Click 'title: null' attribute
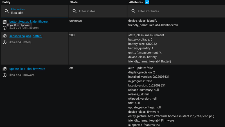 coord(134,103)
